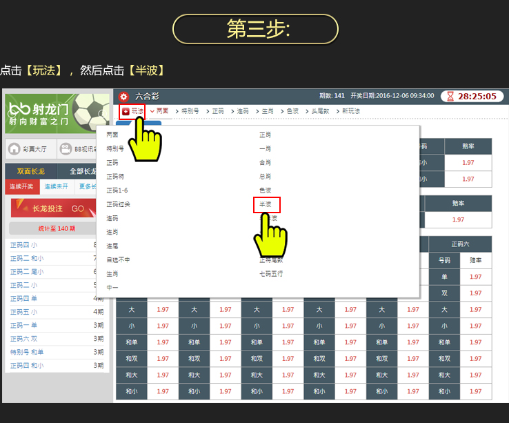
Task: Click the BB视讯 camera icon
Action: click(66, 148)
